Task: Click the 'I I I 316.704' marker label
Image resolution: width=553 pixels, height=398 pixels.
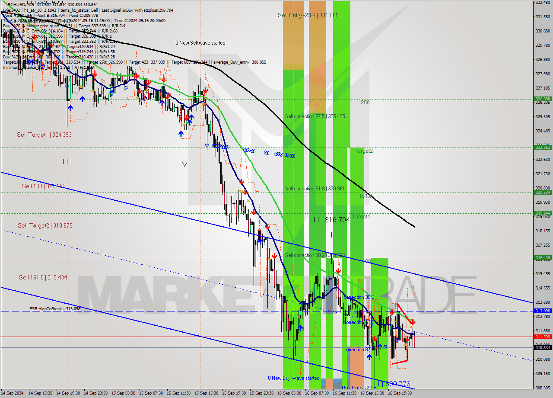Action: [x=331, y=220]
